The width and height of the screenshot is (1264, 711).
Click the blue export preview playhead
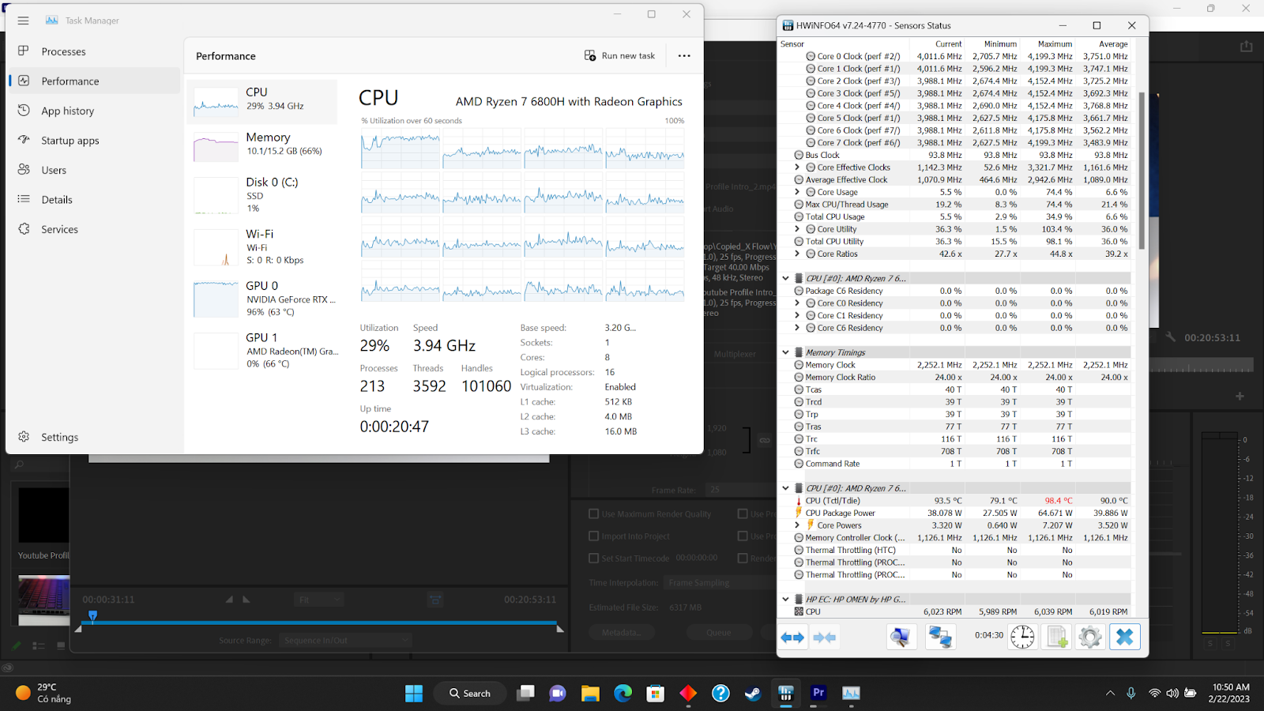[92, 616]
